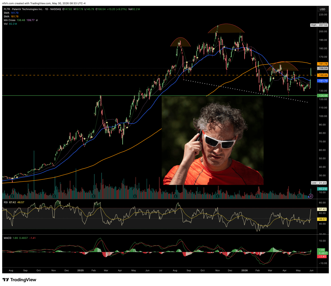Open the May 2025 earnings E marker
The height and width of the screenshot is (286, 331).
tap(135, 197)
